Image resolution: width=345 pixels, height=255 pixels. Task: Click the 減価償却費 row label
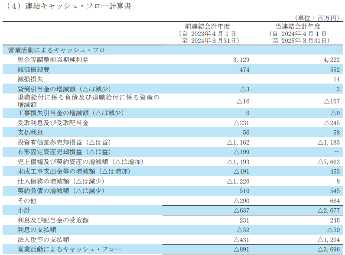pyautogui.click(x=34, y=69)
